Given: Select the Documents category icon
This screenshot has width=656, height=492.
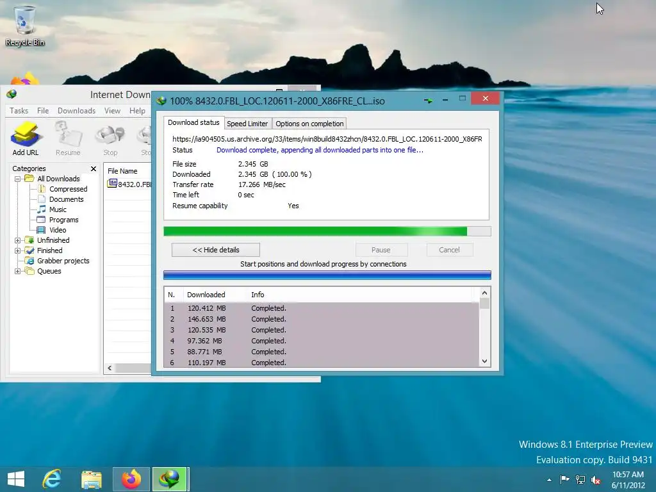Looking at the screenshot, I should [x=42, y=199].
